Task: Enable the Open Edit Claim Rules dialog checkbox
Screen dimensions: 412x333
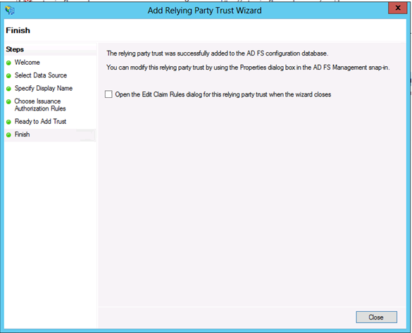Action: pyautogui.click(x=108, y=94)
